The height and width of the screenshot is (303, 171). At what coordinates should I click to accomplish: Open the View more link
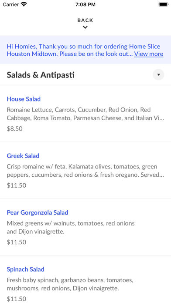point(149,54)
